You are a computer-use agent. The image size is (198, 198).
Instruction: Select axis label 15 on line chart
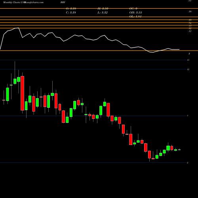tap(190, 20)
